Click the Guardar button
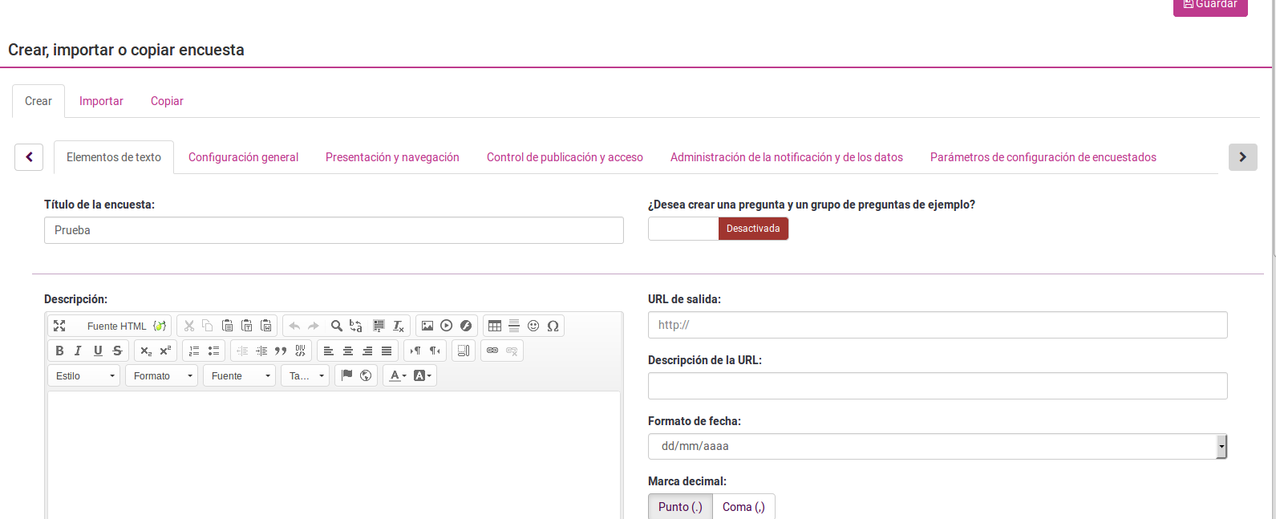The height and width of the screenshot is (519, 1276). coord(1209,6)
